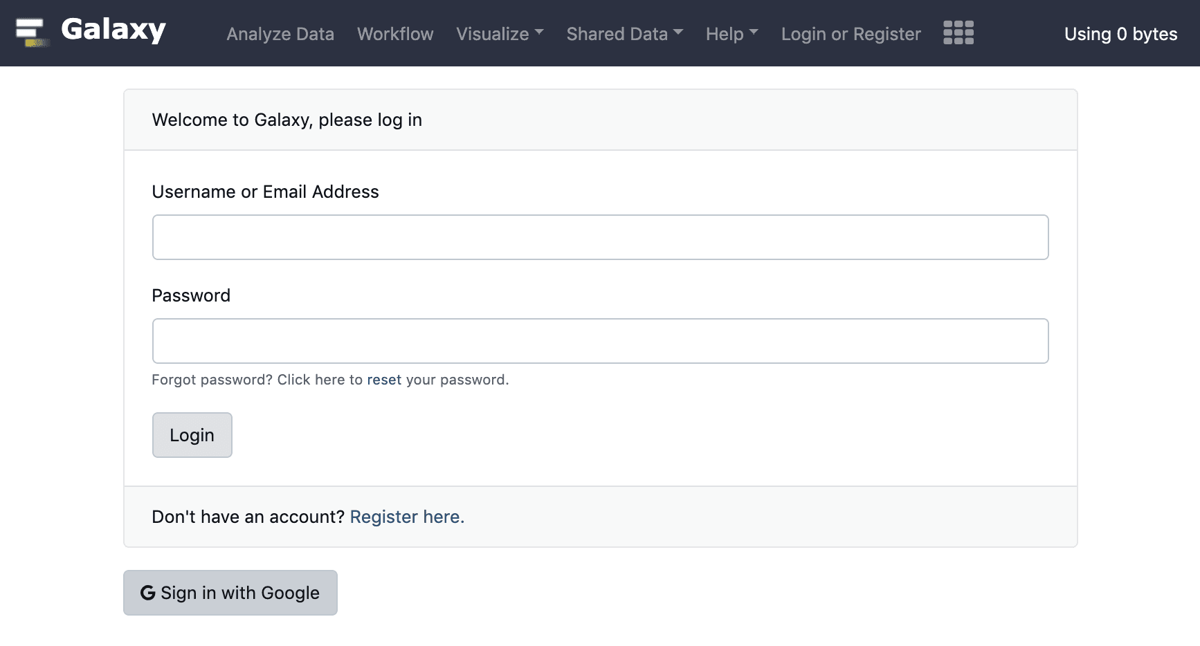The width and height of the screenshot is (1200, 646).
Task: Expand the Visualize dropdown menu
Action: (500, 34)
